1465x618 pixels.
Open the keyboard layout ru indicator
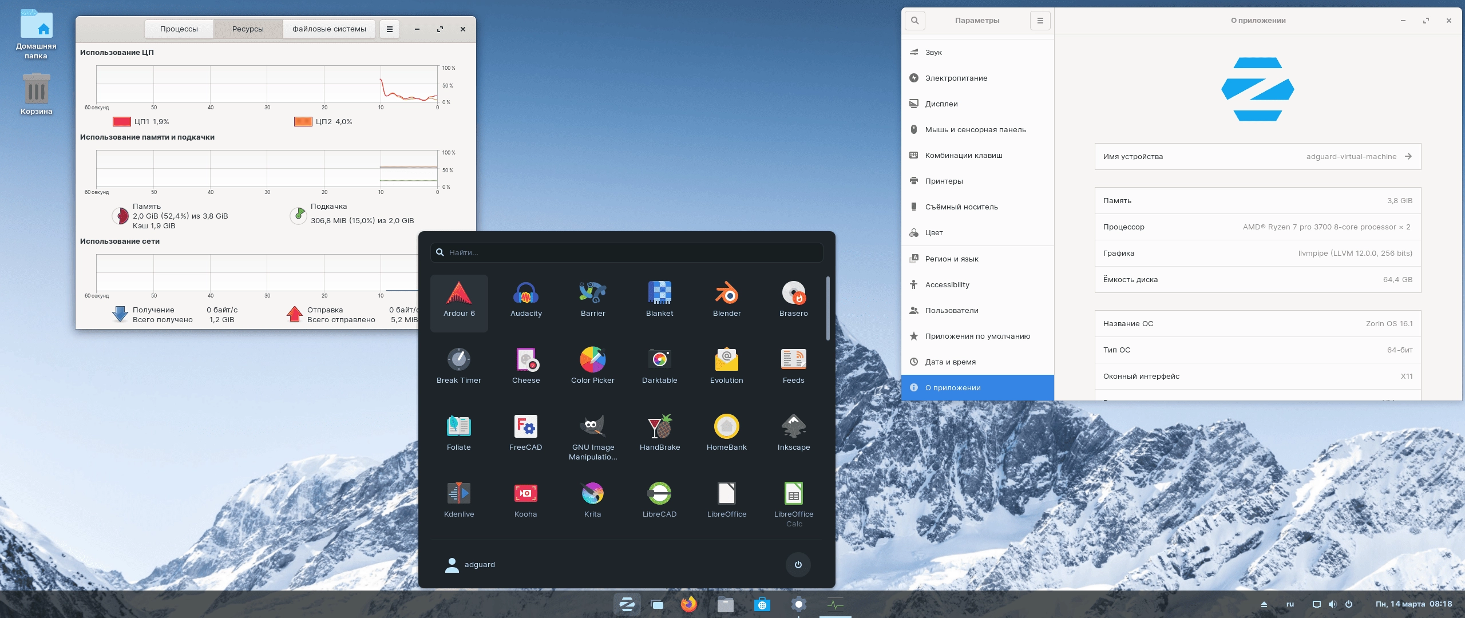click(1290, 604)
